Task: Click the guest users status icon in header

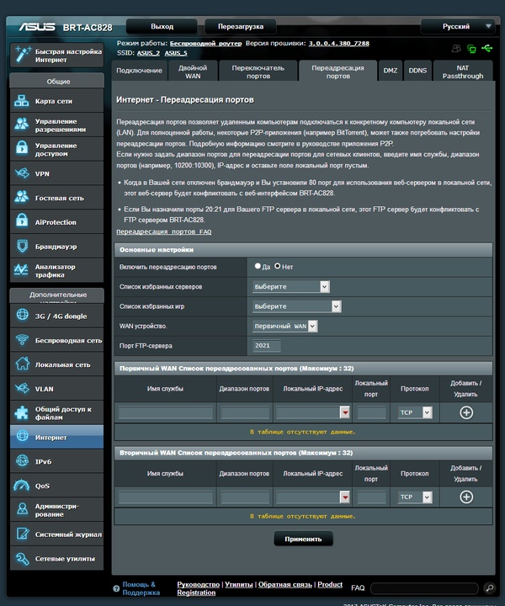Action: [x=456, y=48]
